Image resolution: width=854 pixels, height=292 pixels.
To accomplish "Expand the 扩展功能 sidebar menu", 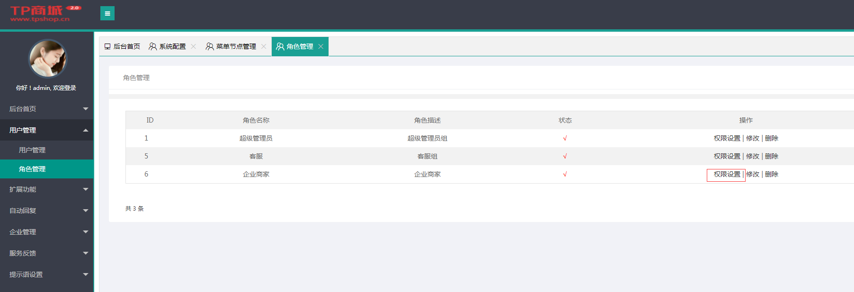I will click(x=46, y=189).
